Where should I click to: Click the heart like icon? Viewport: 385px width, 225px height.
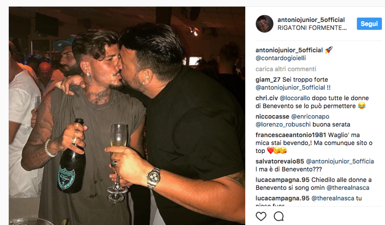[261, 216]
